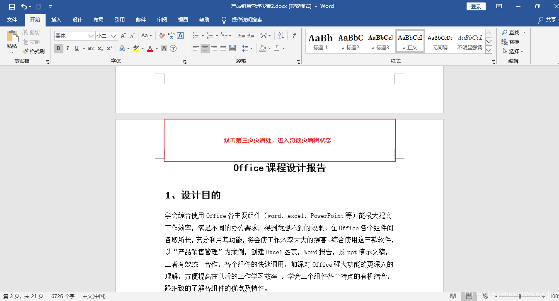The width and height of the screenshot is (559, 301).
Task: Toggle Superscript formatting
Action: (x=109, y=48)
